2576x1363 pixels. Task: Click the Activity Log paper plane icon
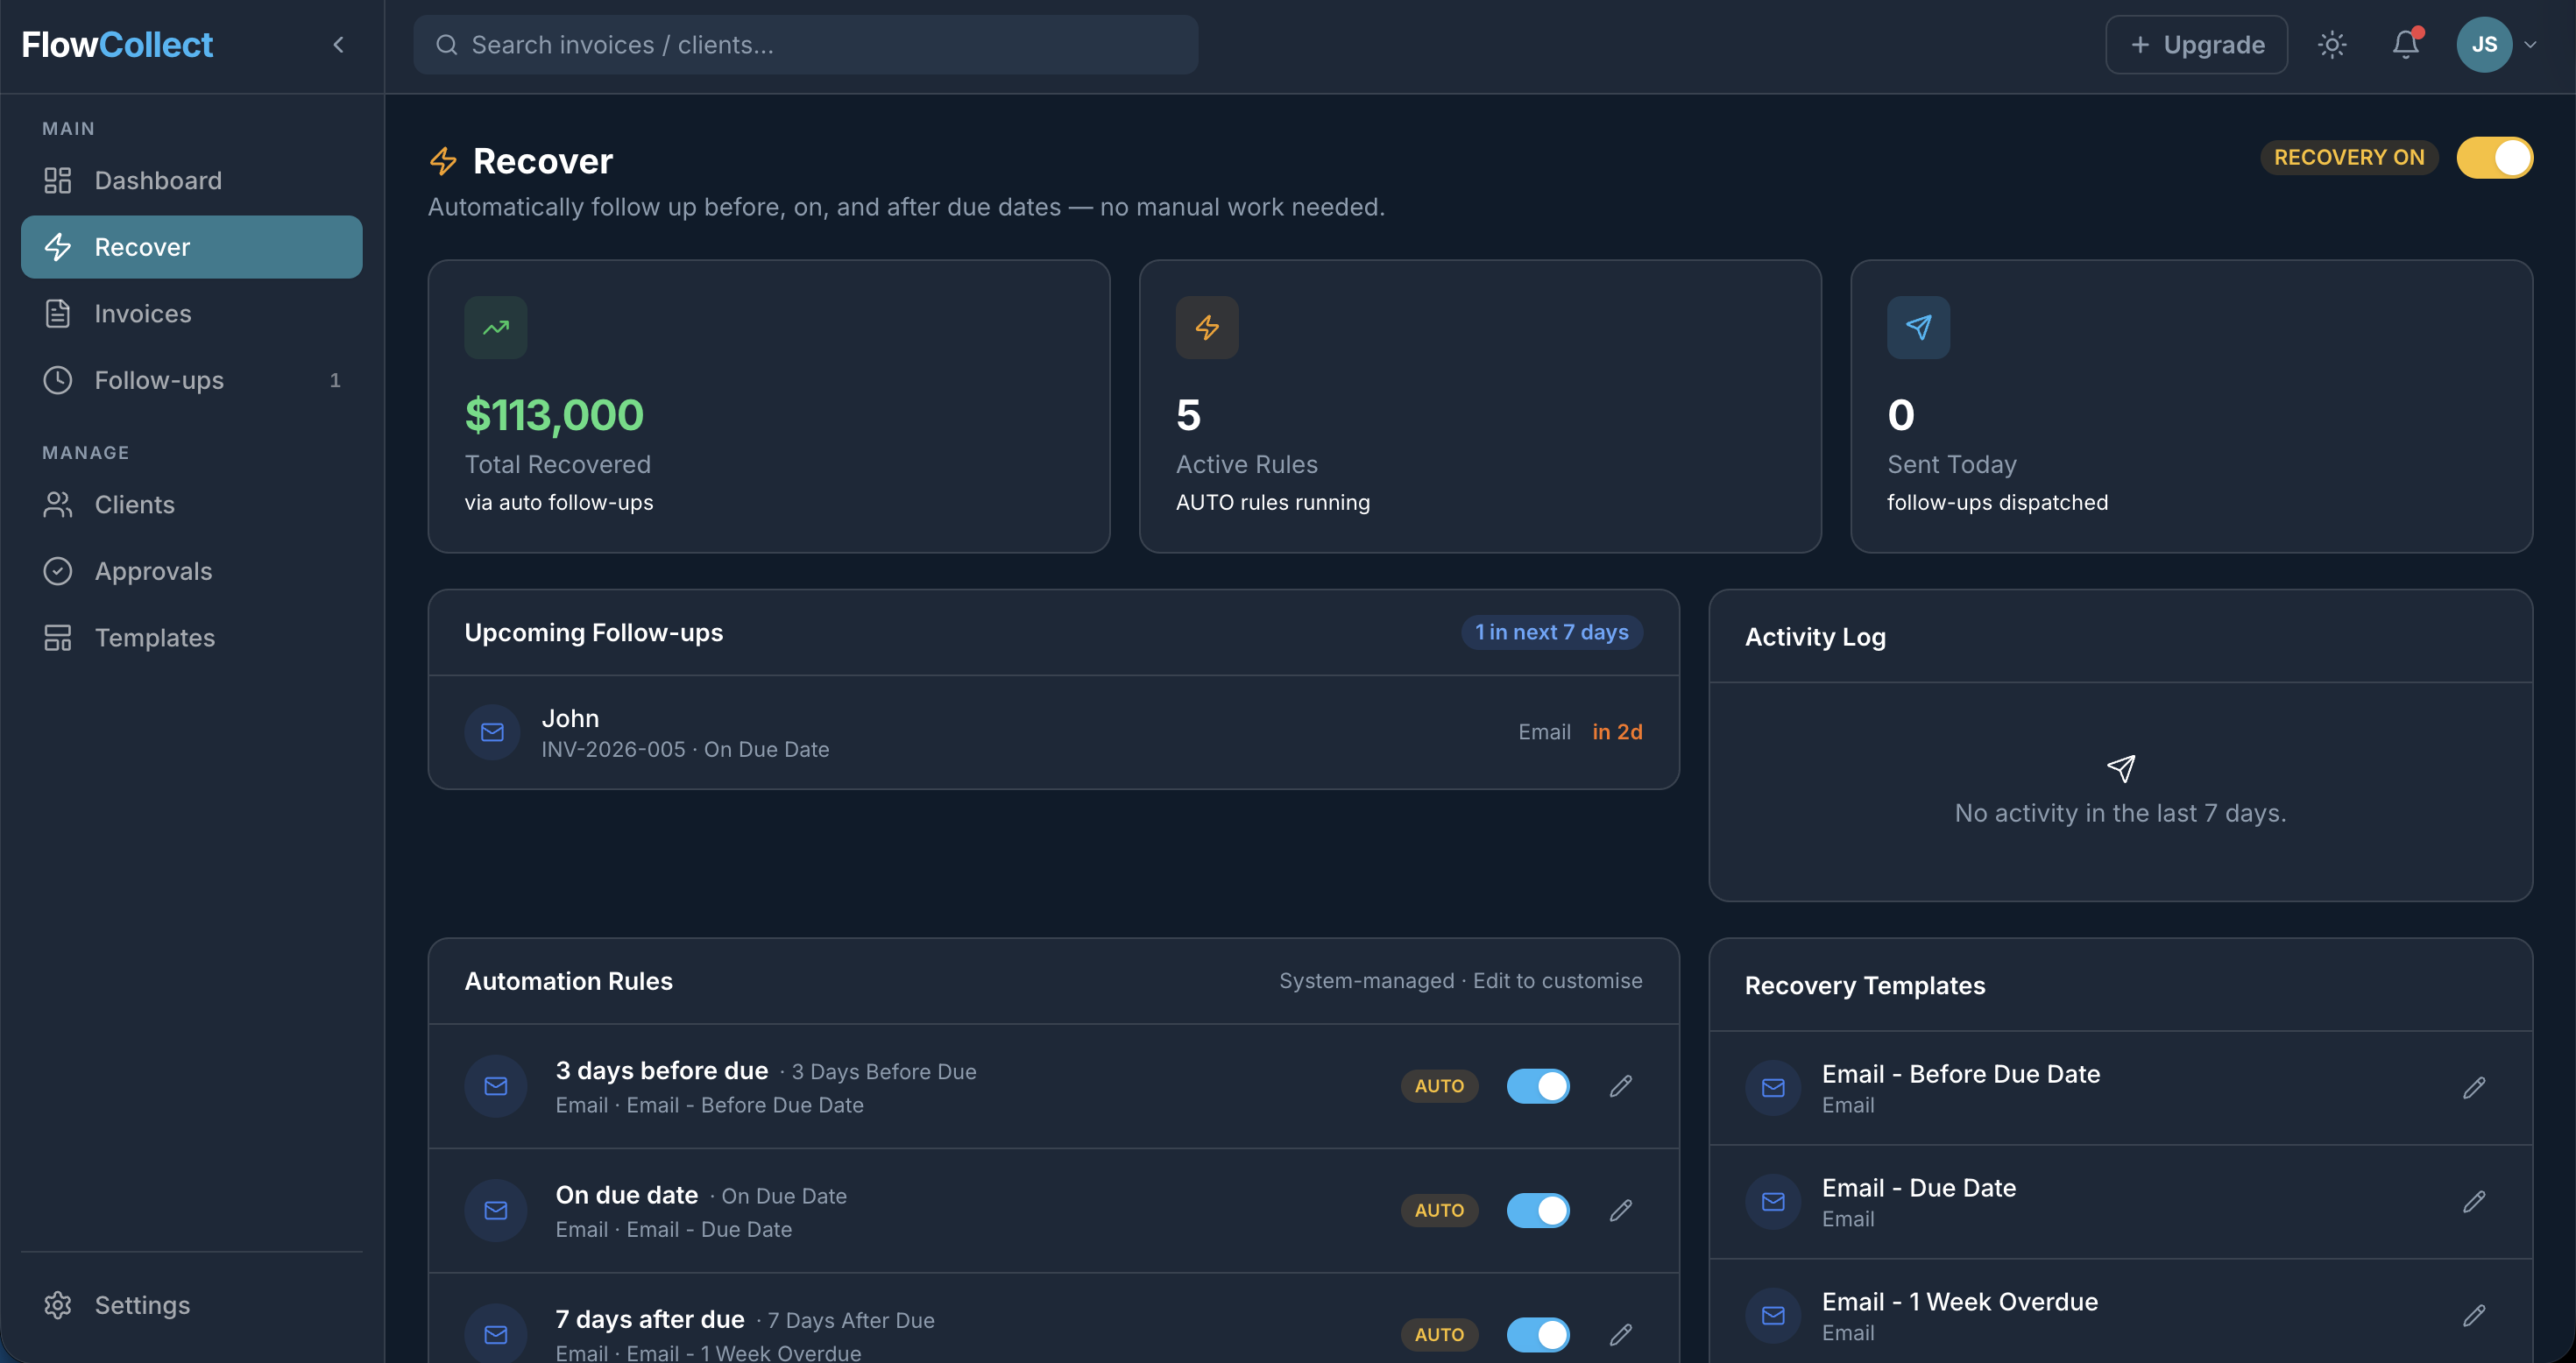pos(2121,768)
